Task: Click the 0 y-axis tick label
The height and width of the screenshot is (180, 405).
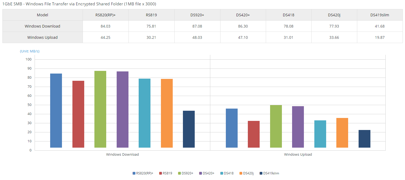Action: tap(31, 150)
